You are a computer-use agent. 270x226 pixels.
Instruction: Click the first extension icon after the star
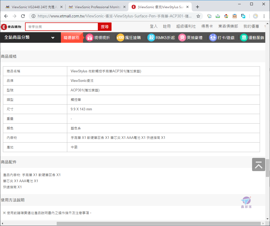(209, 16)
